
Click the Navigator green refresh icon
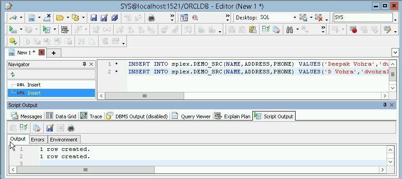pos(13,75)
